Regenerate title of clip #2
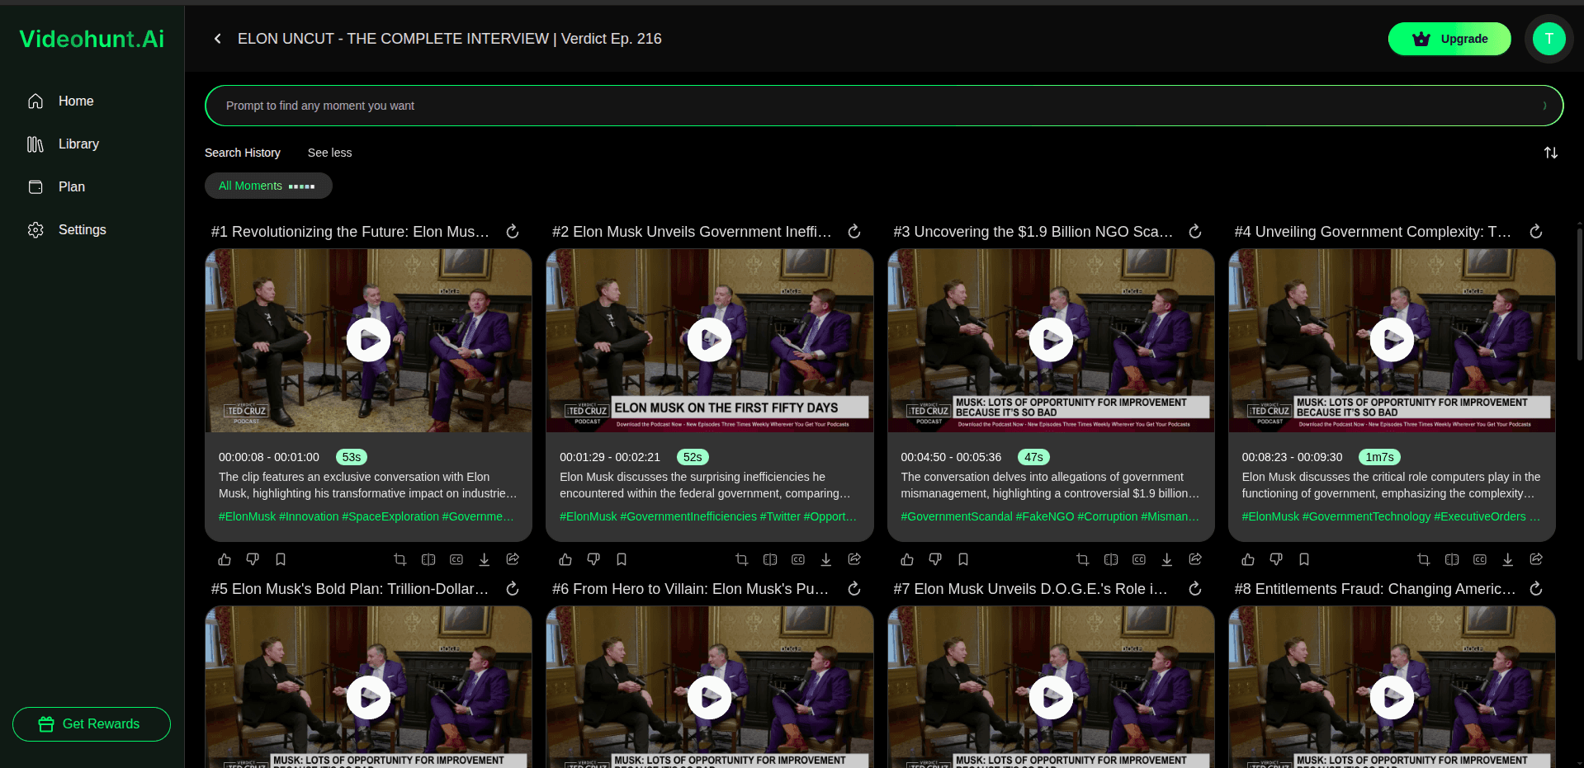 (x=854, y=232)
